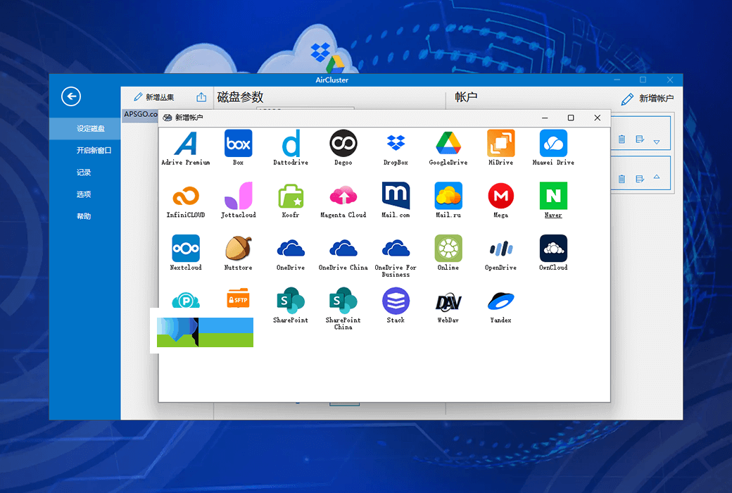The width and height of the screenshot is (732, 493).
Task: Select DropBox in the provider list
Action: coord(396,148)
